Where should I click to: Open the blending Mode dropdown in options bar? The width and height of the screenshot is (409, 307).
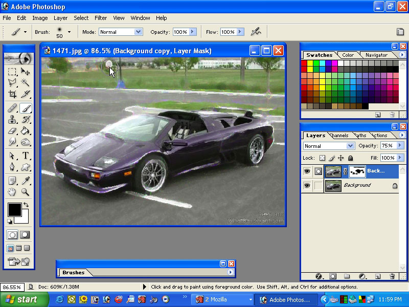(121, 32)
